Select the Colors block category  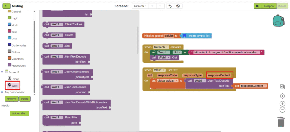pos(16,52)
